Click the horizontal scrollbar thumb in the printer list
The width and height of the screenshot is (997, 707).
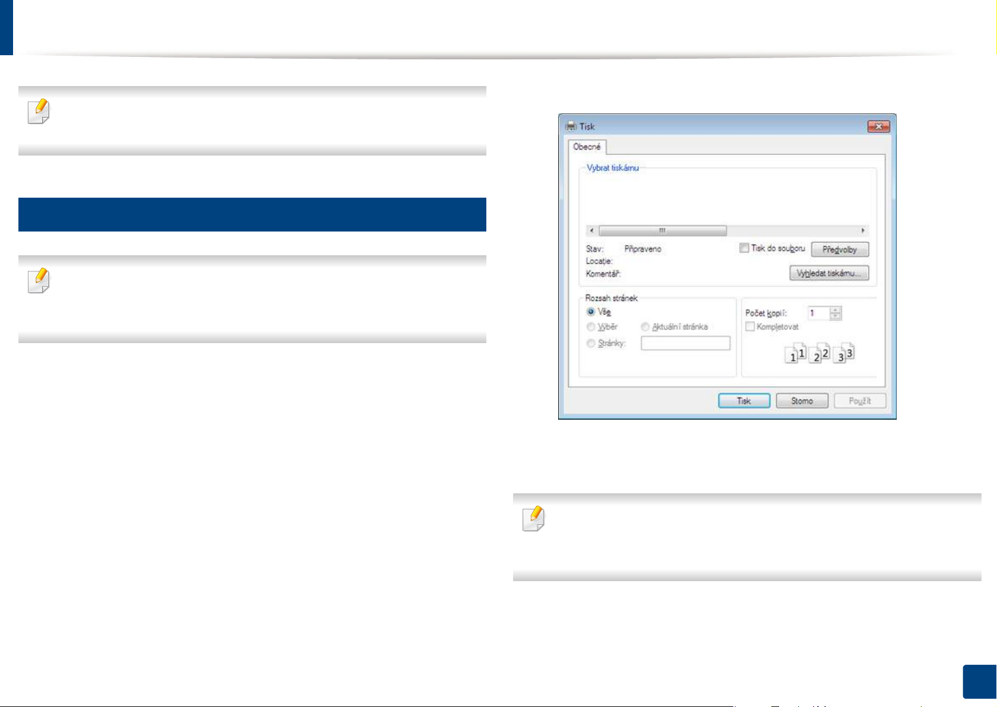coord(662,230)
